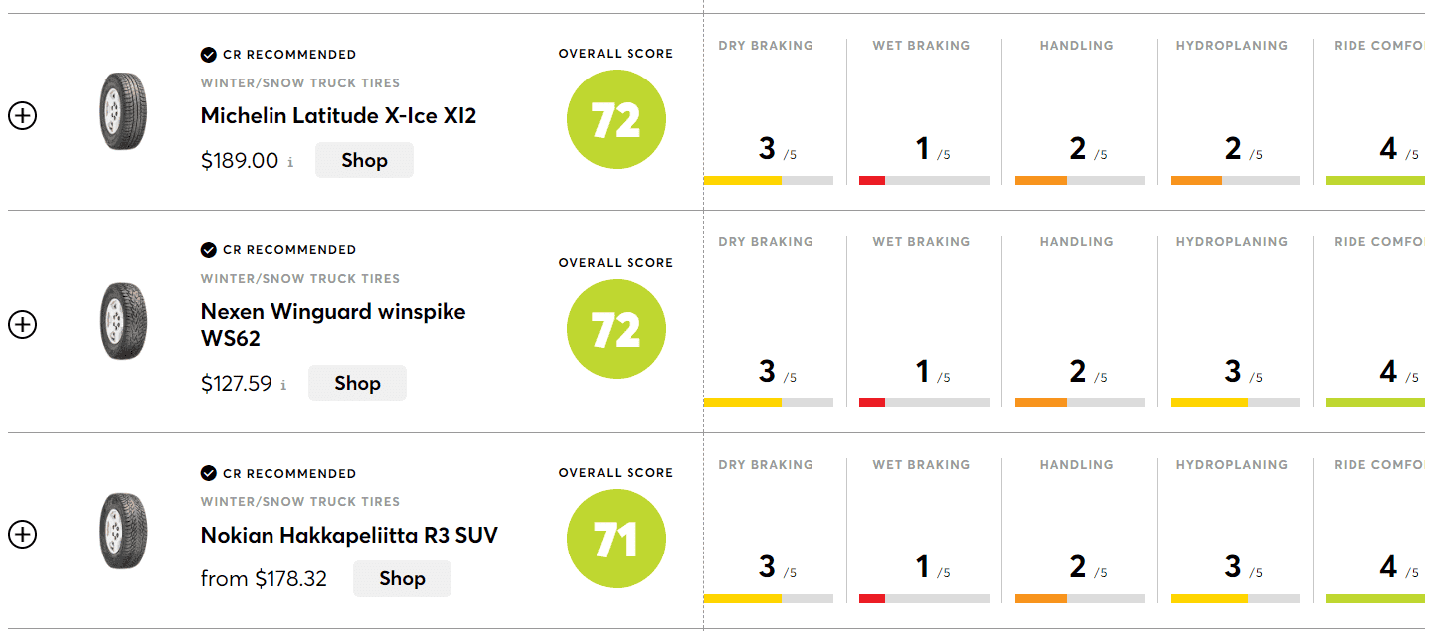Click the Nokian tire thumbnail image
The width and height of the screenshot is (1443, 633).
tap(123, 531)
